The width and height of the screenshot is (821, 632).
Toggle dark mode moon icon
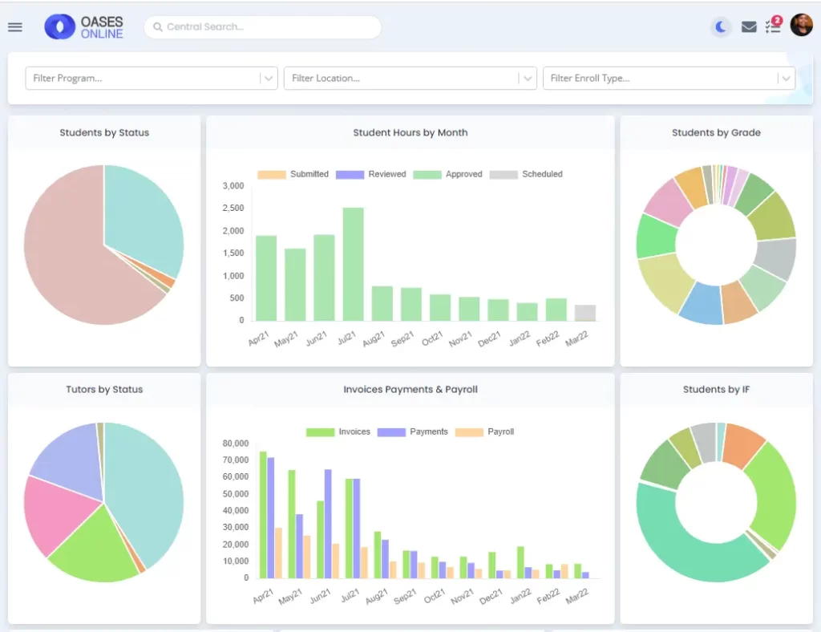pos(721,27)
